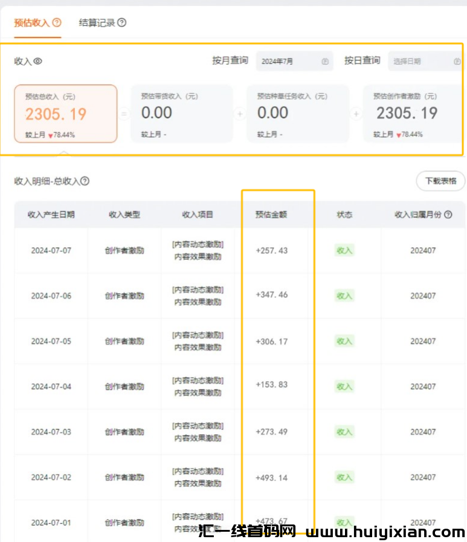
Task: Open the 按月查询 month picker 2024年7月
Action: click(x=294, y=61)
